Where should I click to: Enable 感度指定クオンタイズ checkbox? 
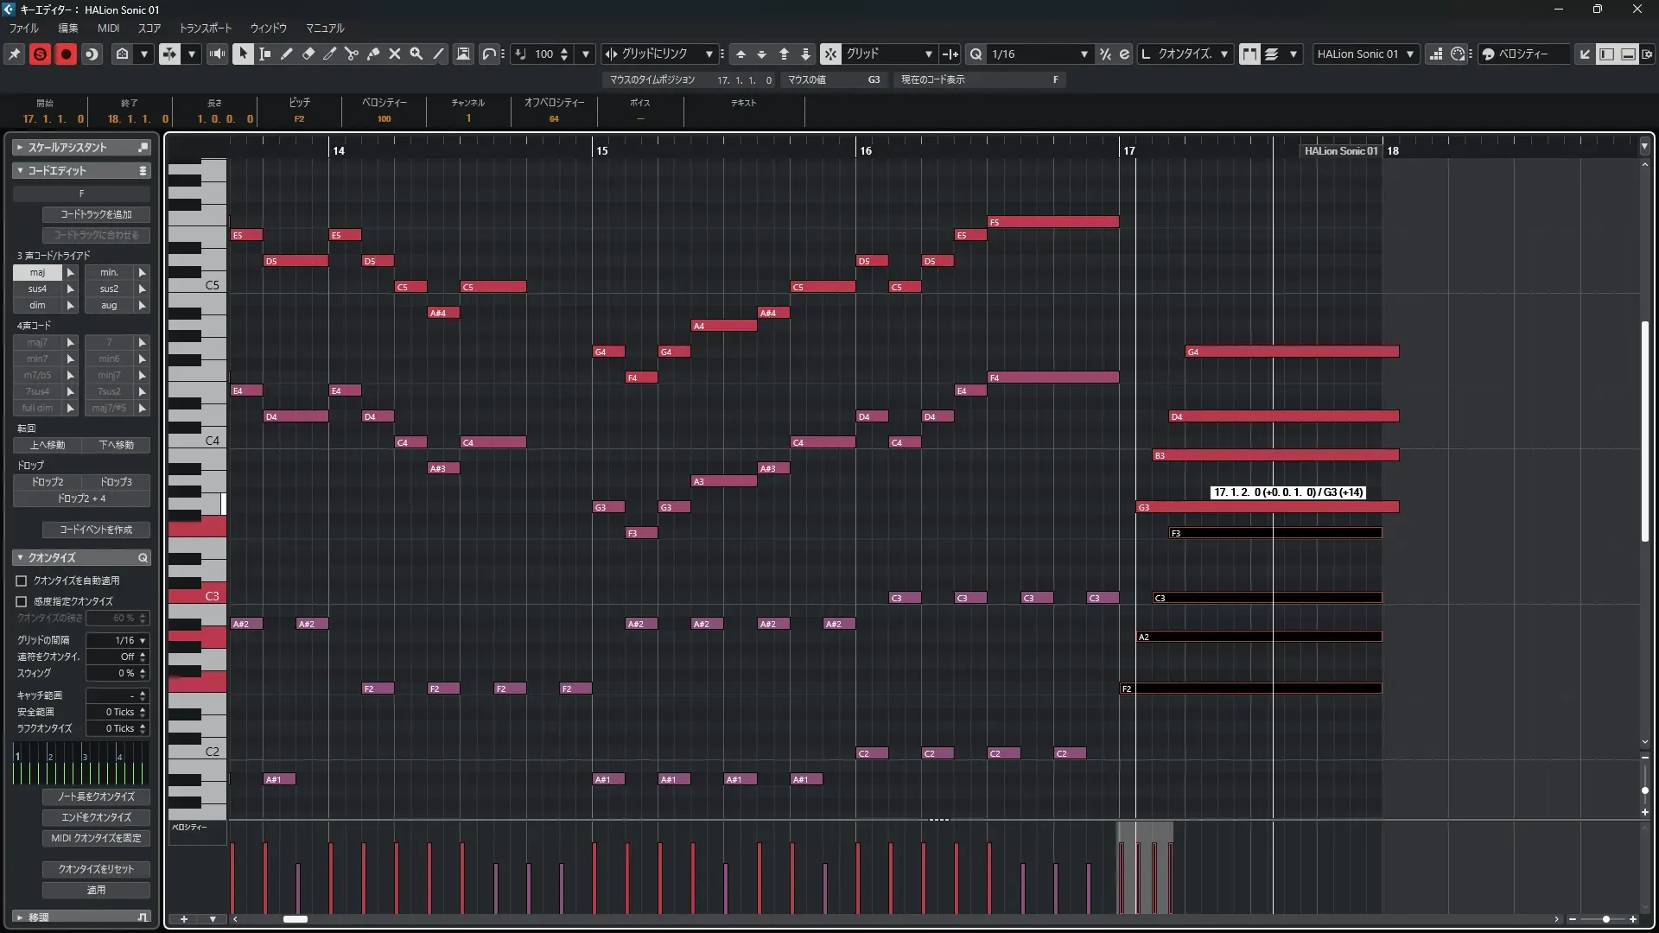pyautogui.click(x=22, y=601)
